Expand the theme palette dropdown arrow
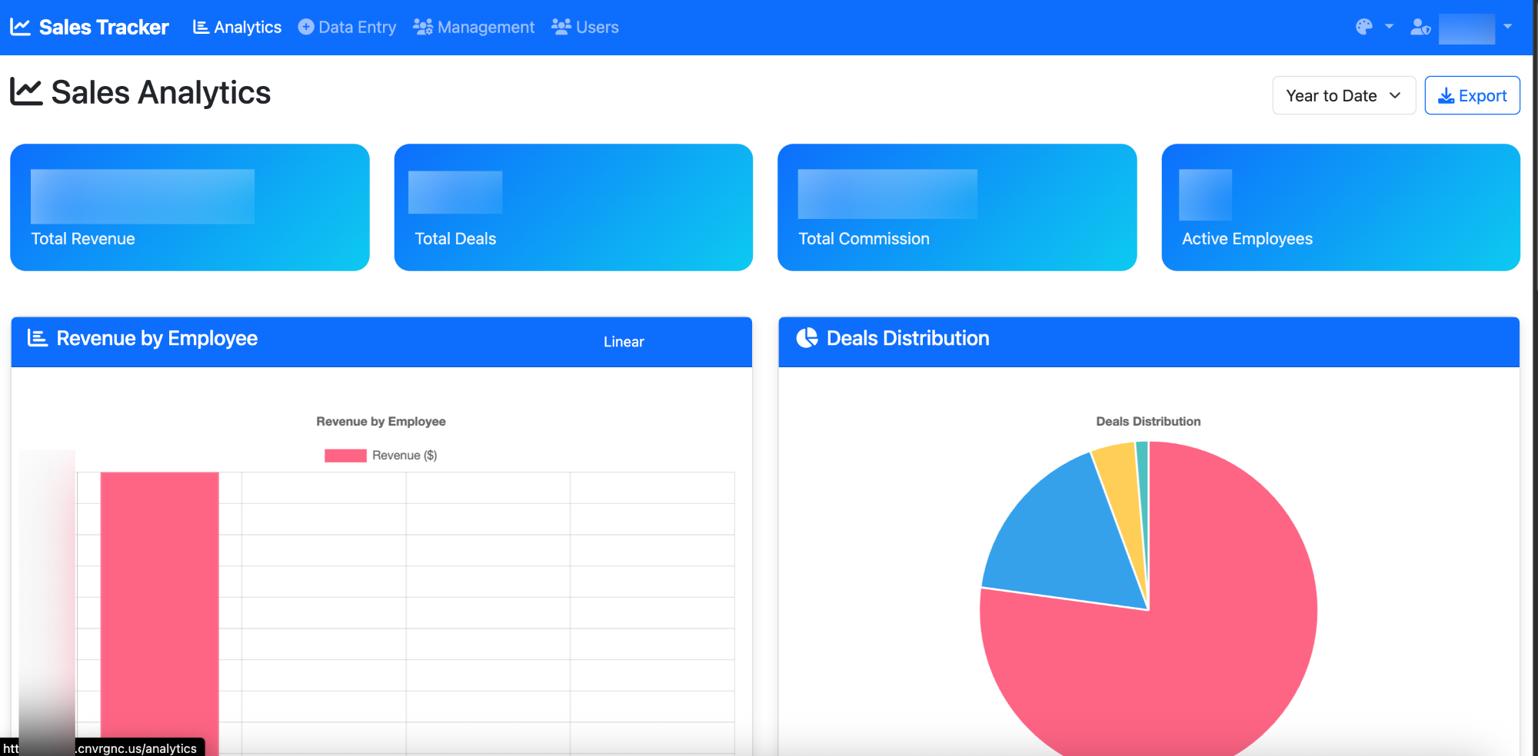This screenshot has height=756, width=1538. (1389, 27)
